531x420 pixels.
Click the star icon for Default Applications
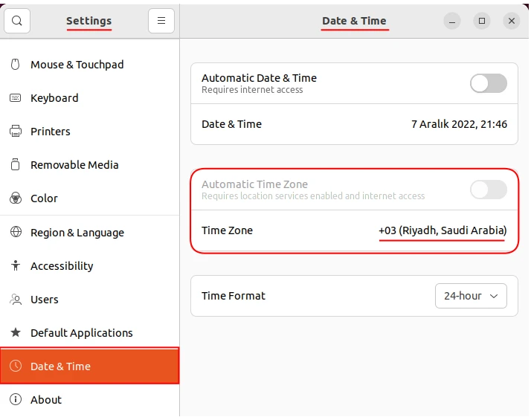(x=15, y=333)
